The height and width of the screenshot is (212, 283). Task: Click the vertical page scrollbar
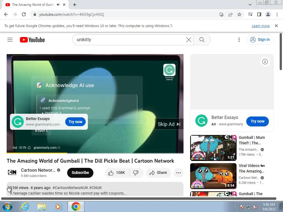(281, 52)
